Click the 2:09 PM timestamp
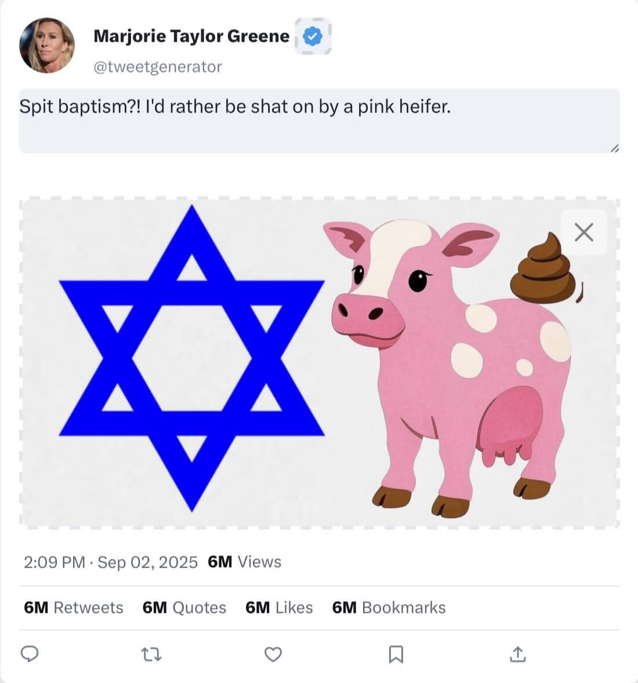This screenshot has width=638, height=683. click(x=55, y=562)
